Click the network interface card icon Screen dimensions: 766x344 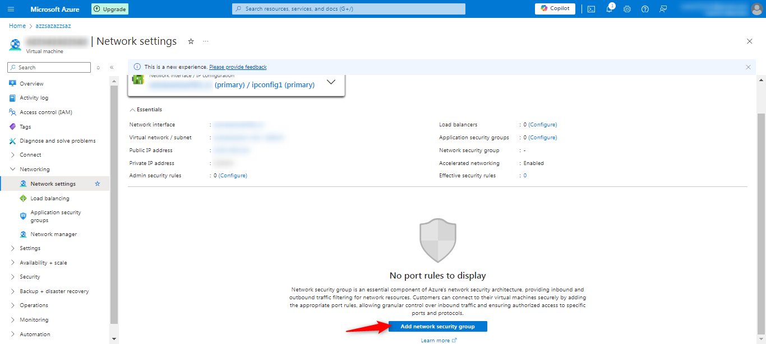coord(138,79)
